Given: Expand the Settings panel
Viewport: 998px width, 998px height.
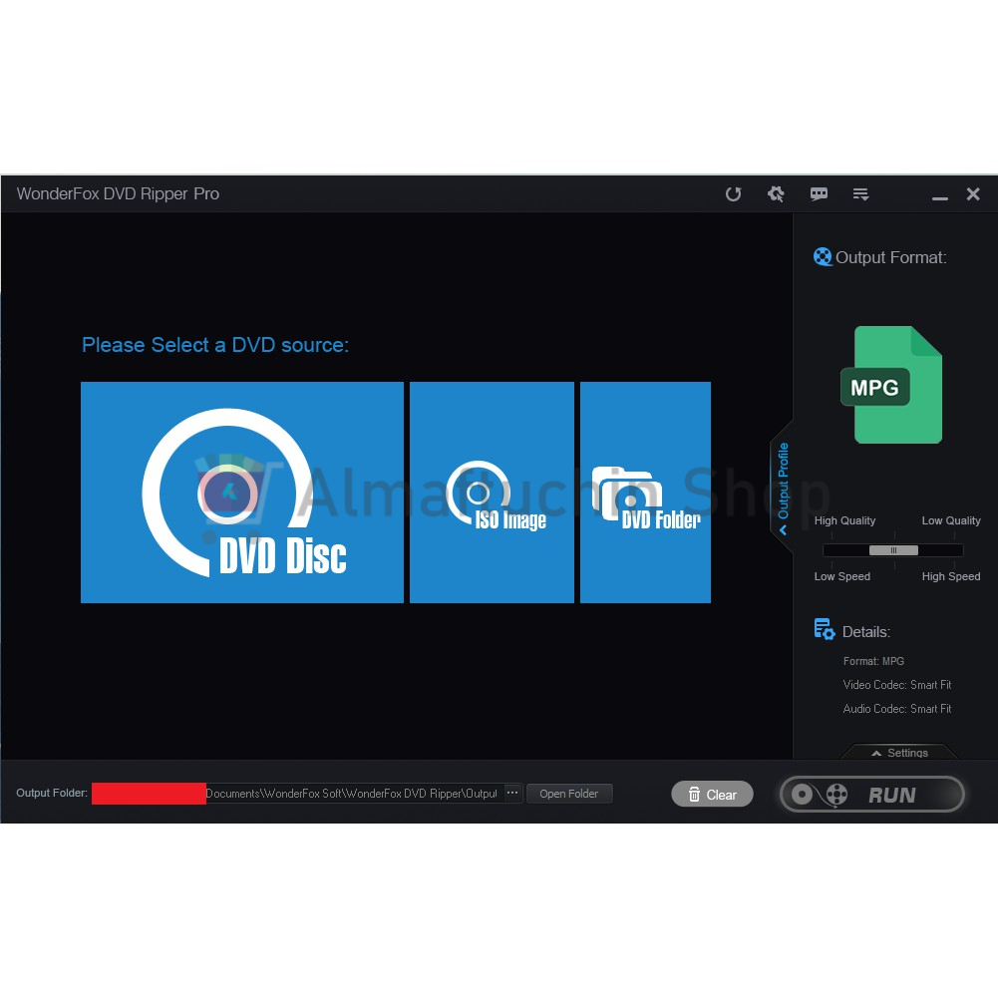Looking at the screenshot, I should click(899, 753).
